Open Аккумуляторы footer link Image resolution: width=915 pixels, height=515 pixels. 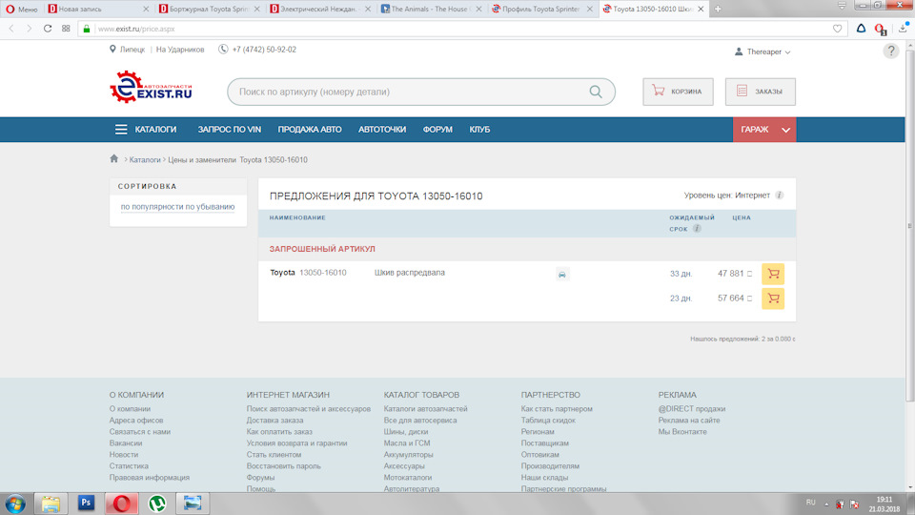click(408, 454)
